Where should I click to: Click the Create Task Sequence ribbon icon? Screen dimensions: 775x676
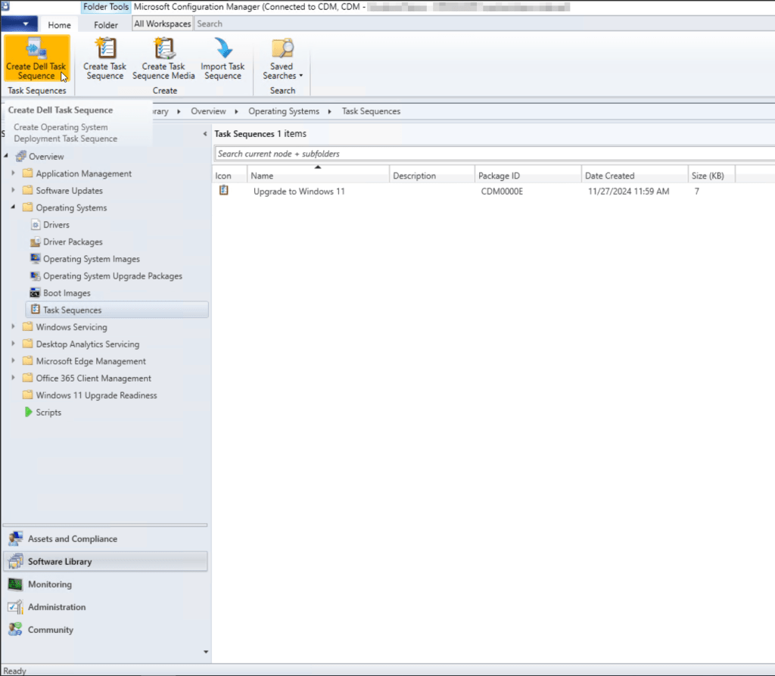tap(104, 50)
